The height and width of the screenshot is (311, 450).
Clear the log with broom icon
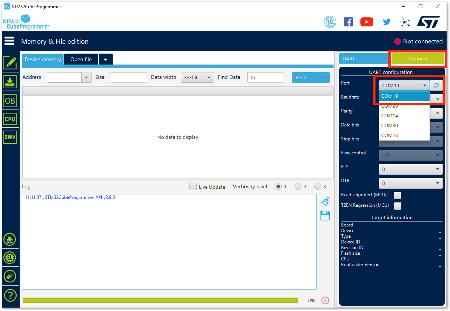(x=325, y=201)
